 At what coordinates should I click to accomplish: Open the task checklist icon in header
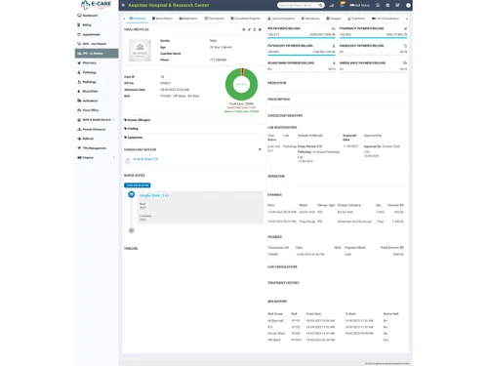point(397,5)
